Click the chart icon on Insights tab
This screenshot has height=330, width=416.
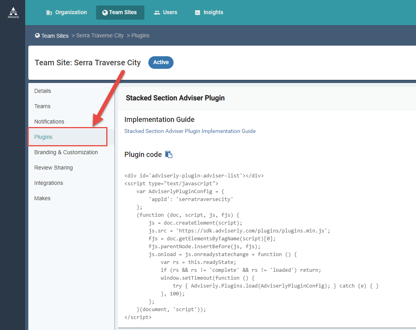[x=198, y=13]
